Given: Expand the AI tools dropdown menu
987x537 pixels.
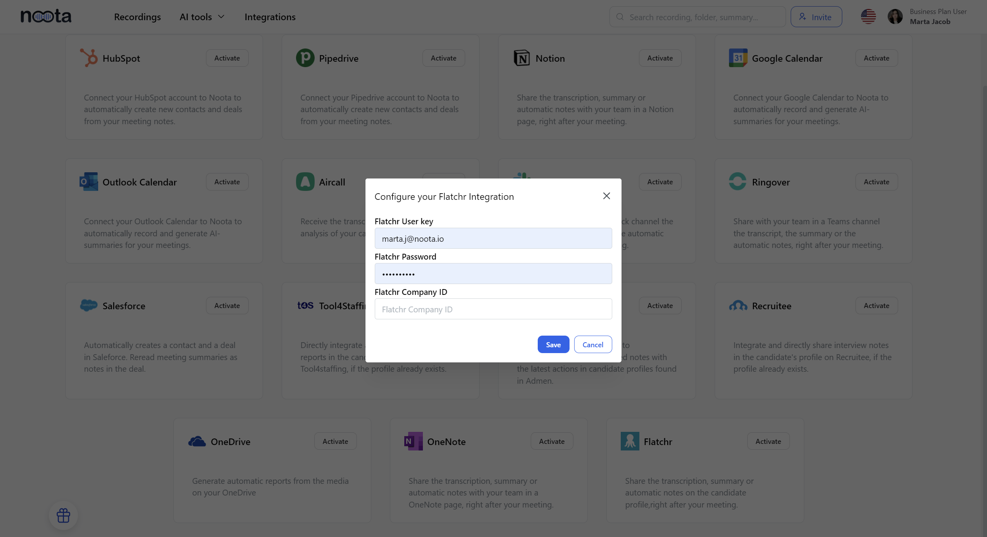Looking at the screenshot, I should tap(202, 17).
